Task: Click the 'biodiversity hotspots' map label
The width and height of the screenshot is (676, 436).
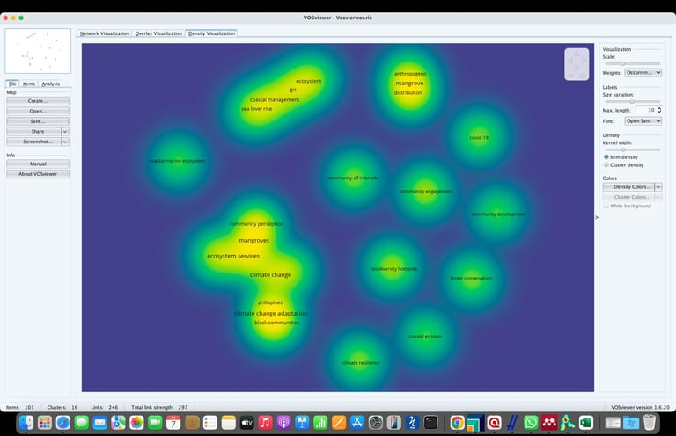Action: click(394, 269)
